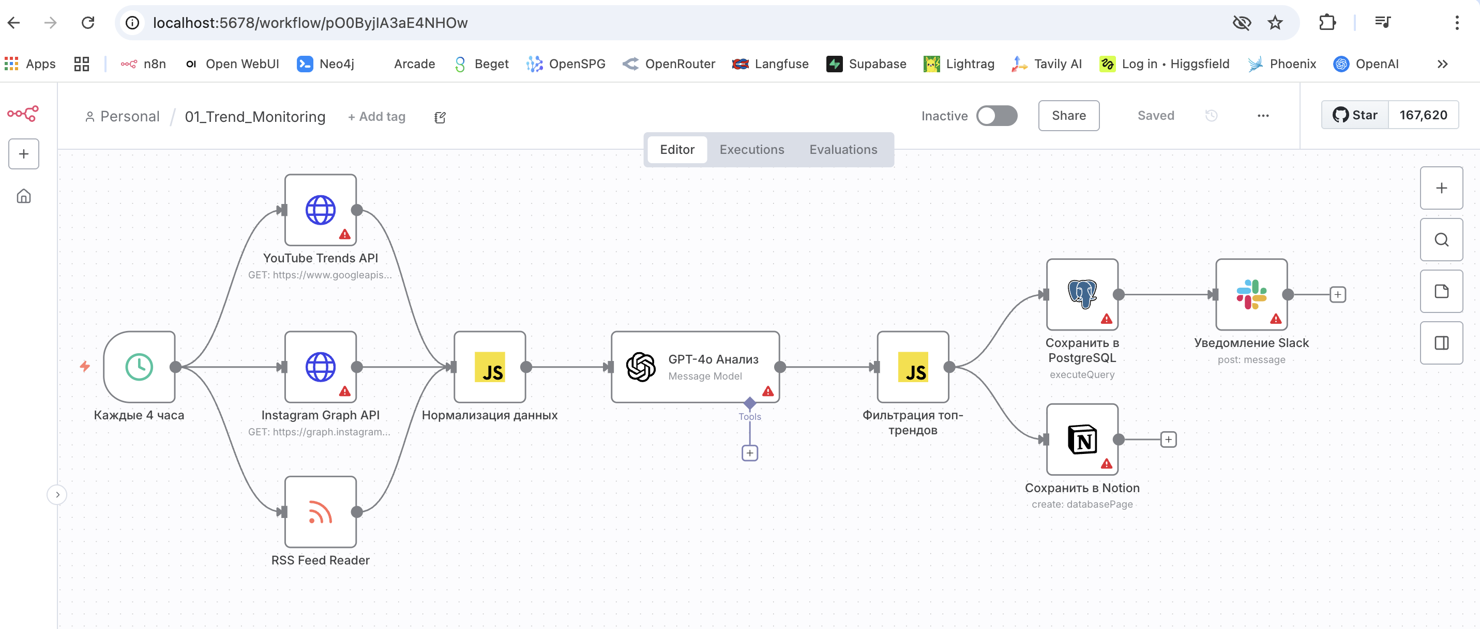Toggle incognito eye icon in address bar

pos(1241,23)
